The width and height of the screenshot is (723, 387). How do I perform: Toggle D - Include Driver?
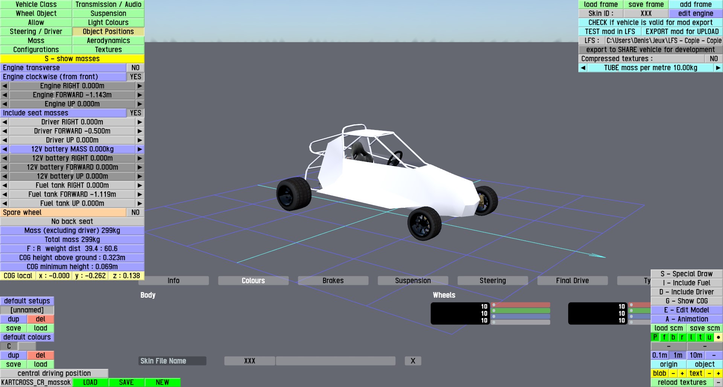[687, 292]
